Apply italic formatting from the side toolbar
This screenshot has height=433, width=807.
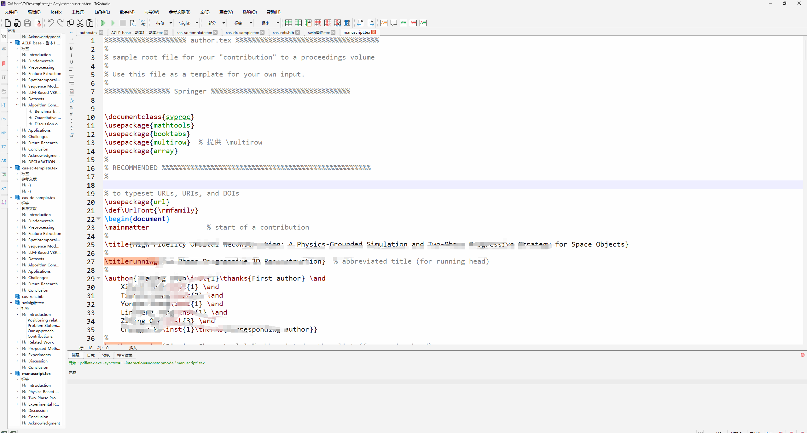(72, 55)
